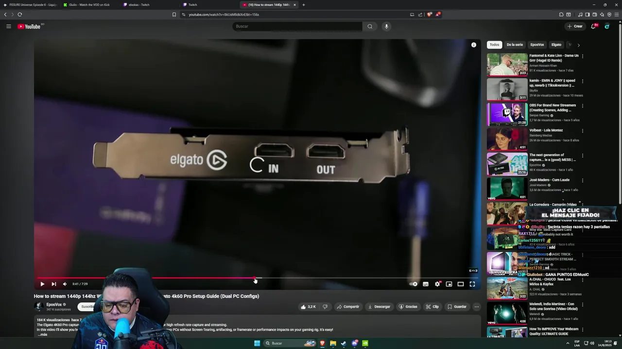This screenshot has height=349, width=622.
Task: Start voice search with microphone
Action: [386, 26]
